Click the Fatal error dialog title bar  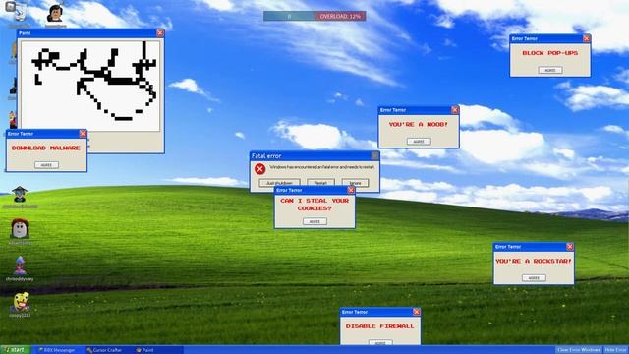[314, 155]
